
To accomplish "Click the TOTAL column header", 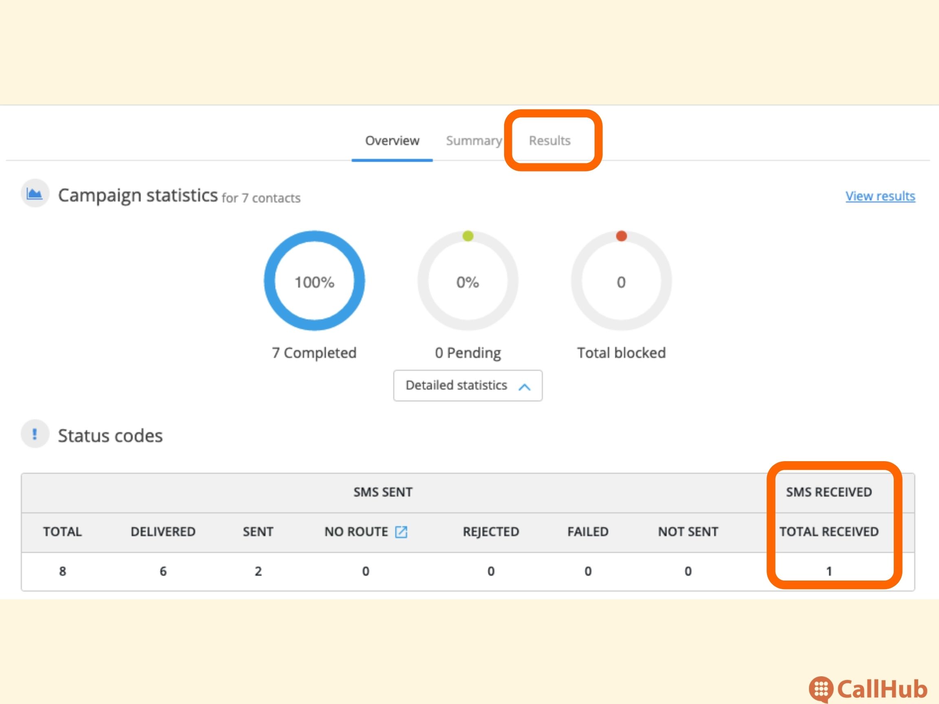I will coord(62,532).
